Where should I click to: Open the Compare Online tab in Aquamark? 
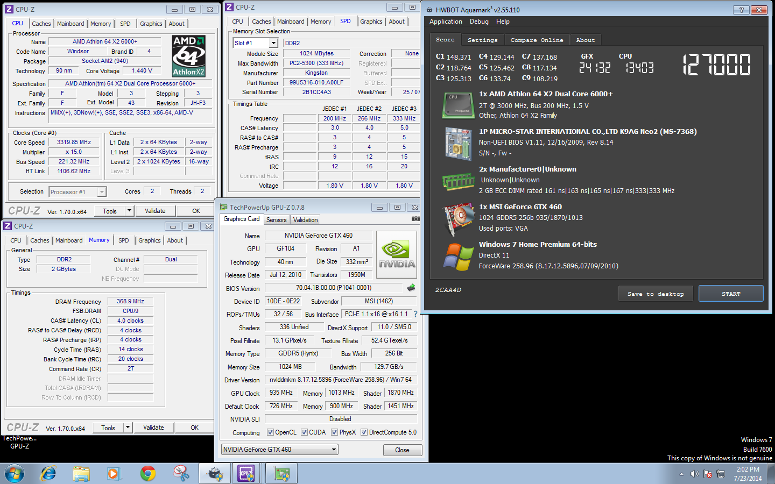click(x=537, y=40)
